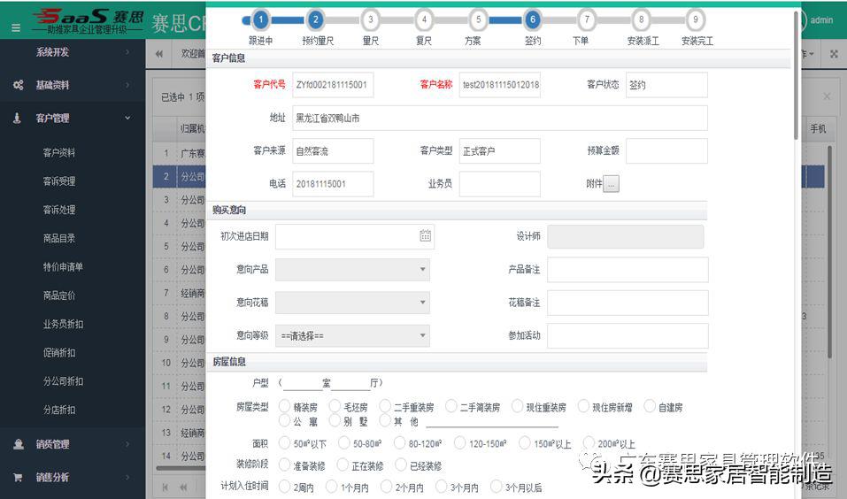Click the admin user name at top right
This screenshot has width=847, height=499.
click(821, 20)
